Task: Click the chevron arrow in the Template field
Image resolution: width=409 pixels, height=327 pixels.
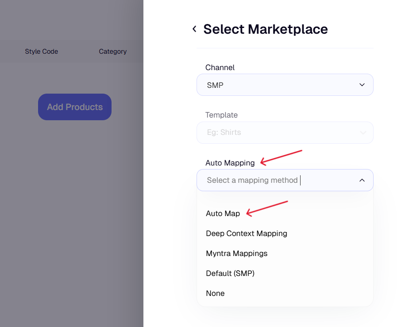Action: click(363, 133)
